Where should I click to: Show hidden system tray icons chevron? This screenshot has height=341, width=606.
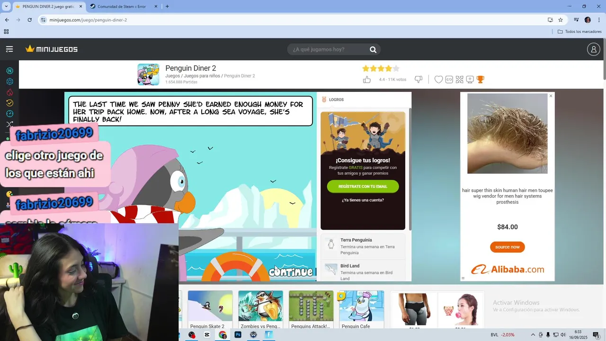[x=533, y=335]
